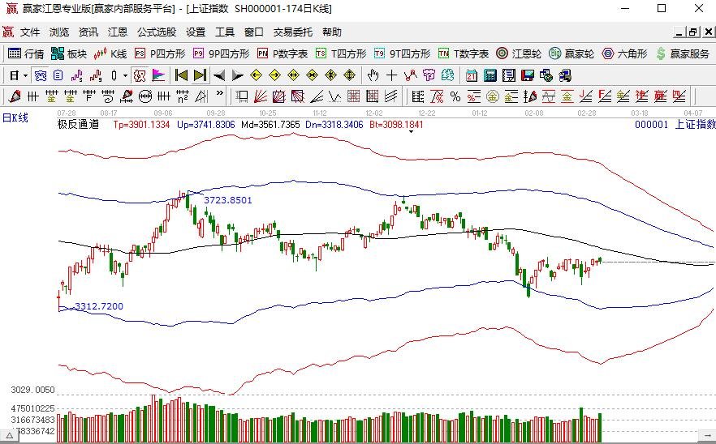Click the Md=3561.7365 value
716x444 pixels.
[x=271, y=125]
